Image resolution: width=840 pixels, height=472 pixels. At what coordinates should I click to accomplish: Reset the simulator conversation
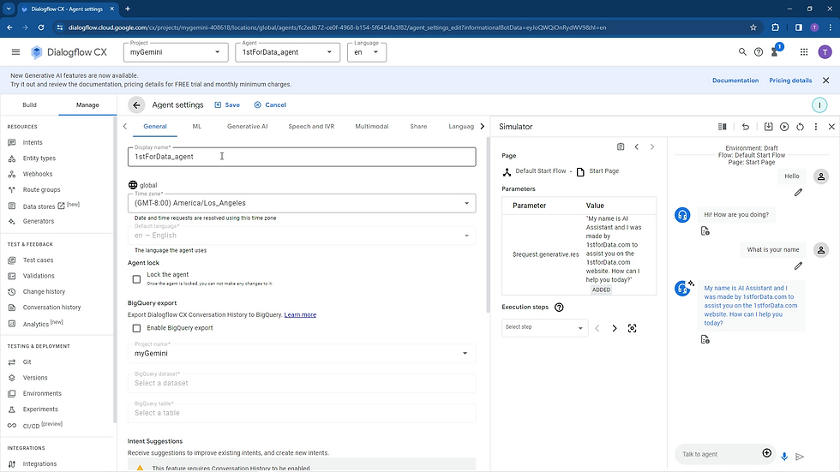pos(800,127)
